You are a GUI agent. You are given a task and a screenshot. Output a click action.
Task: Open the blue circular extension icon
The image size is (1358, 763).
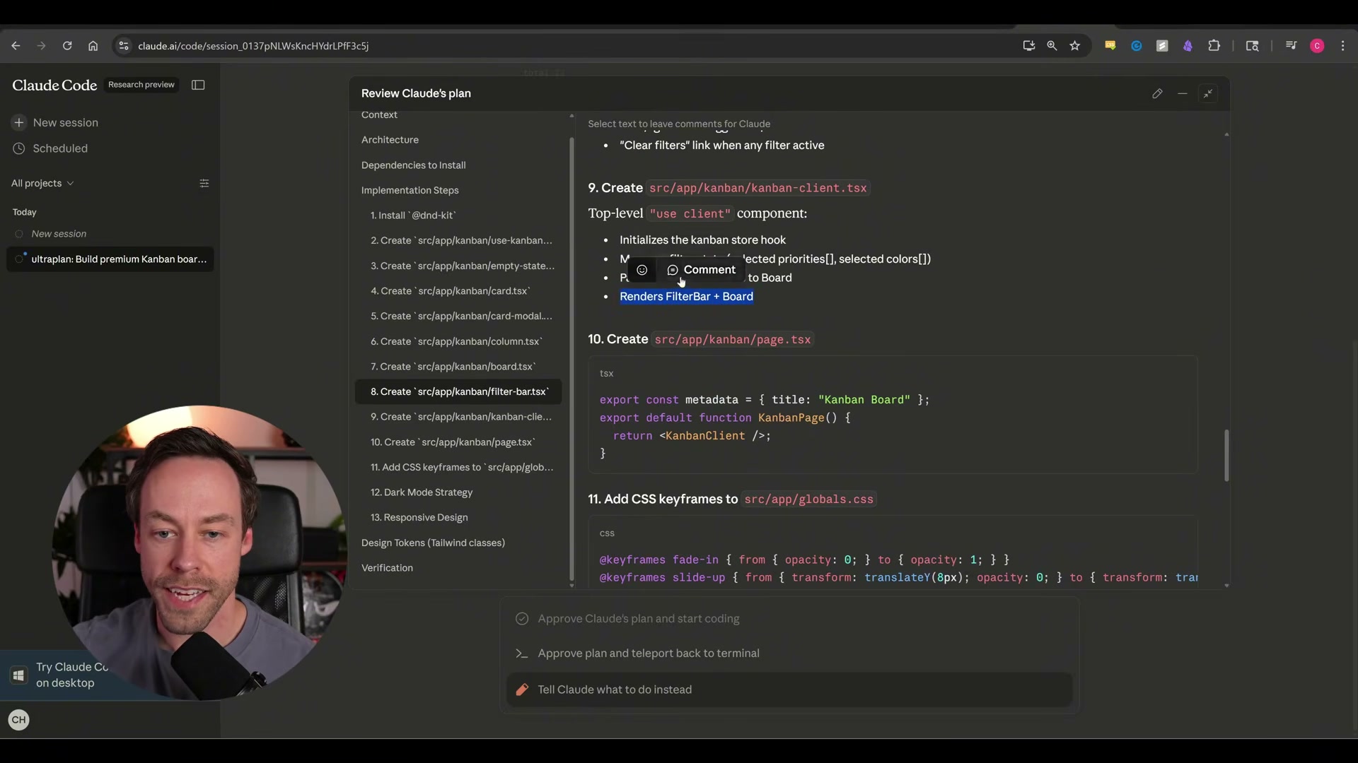1137,46
